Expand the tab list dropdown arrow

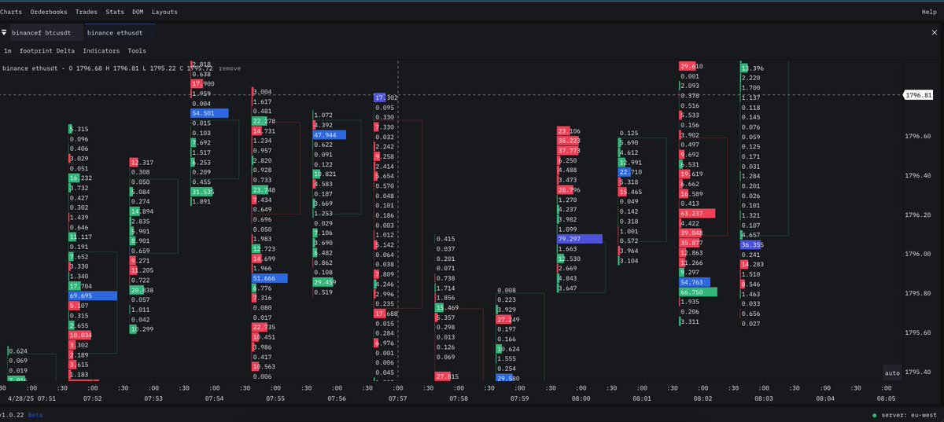(4, 33)
